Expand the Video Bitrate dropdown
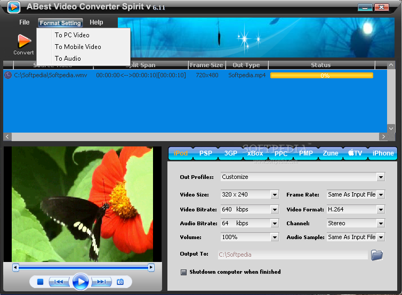 click(x=275, y=209)
